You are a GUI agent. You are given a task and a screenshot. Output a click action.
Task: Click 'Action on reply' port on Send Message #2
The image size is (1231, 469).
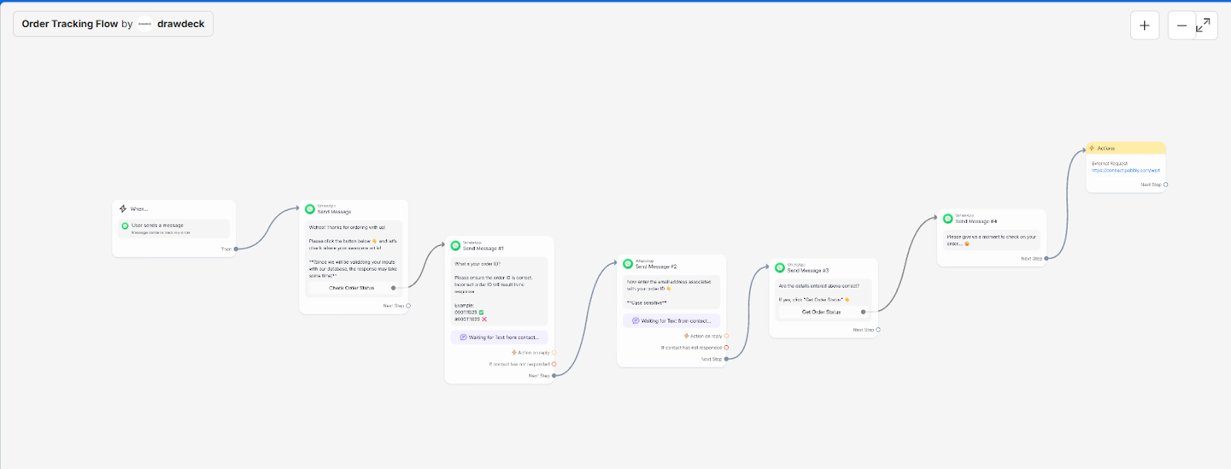726,336
